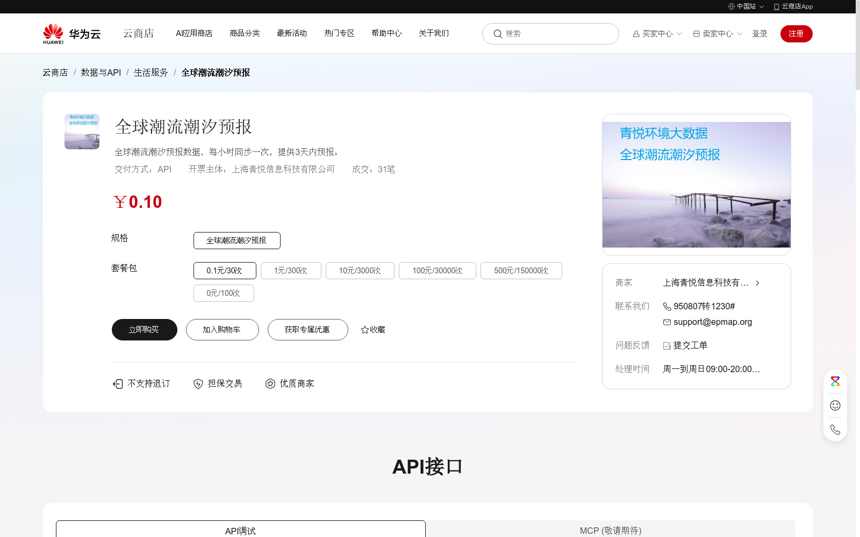860x537 pixels.
Task: Select the 100元/30000次 package option
Action: (437, 271)
